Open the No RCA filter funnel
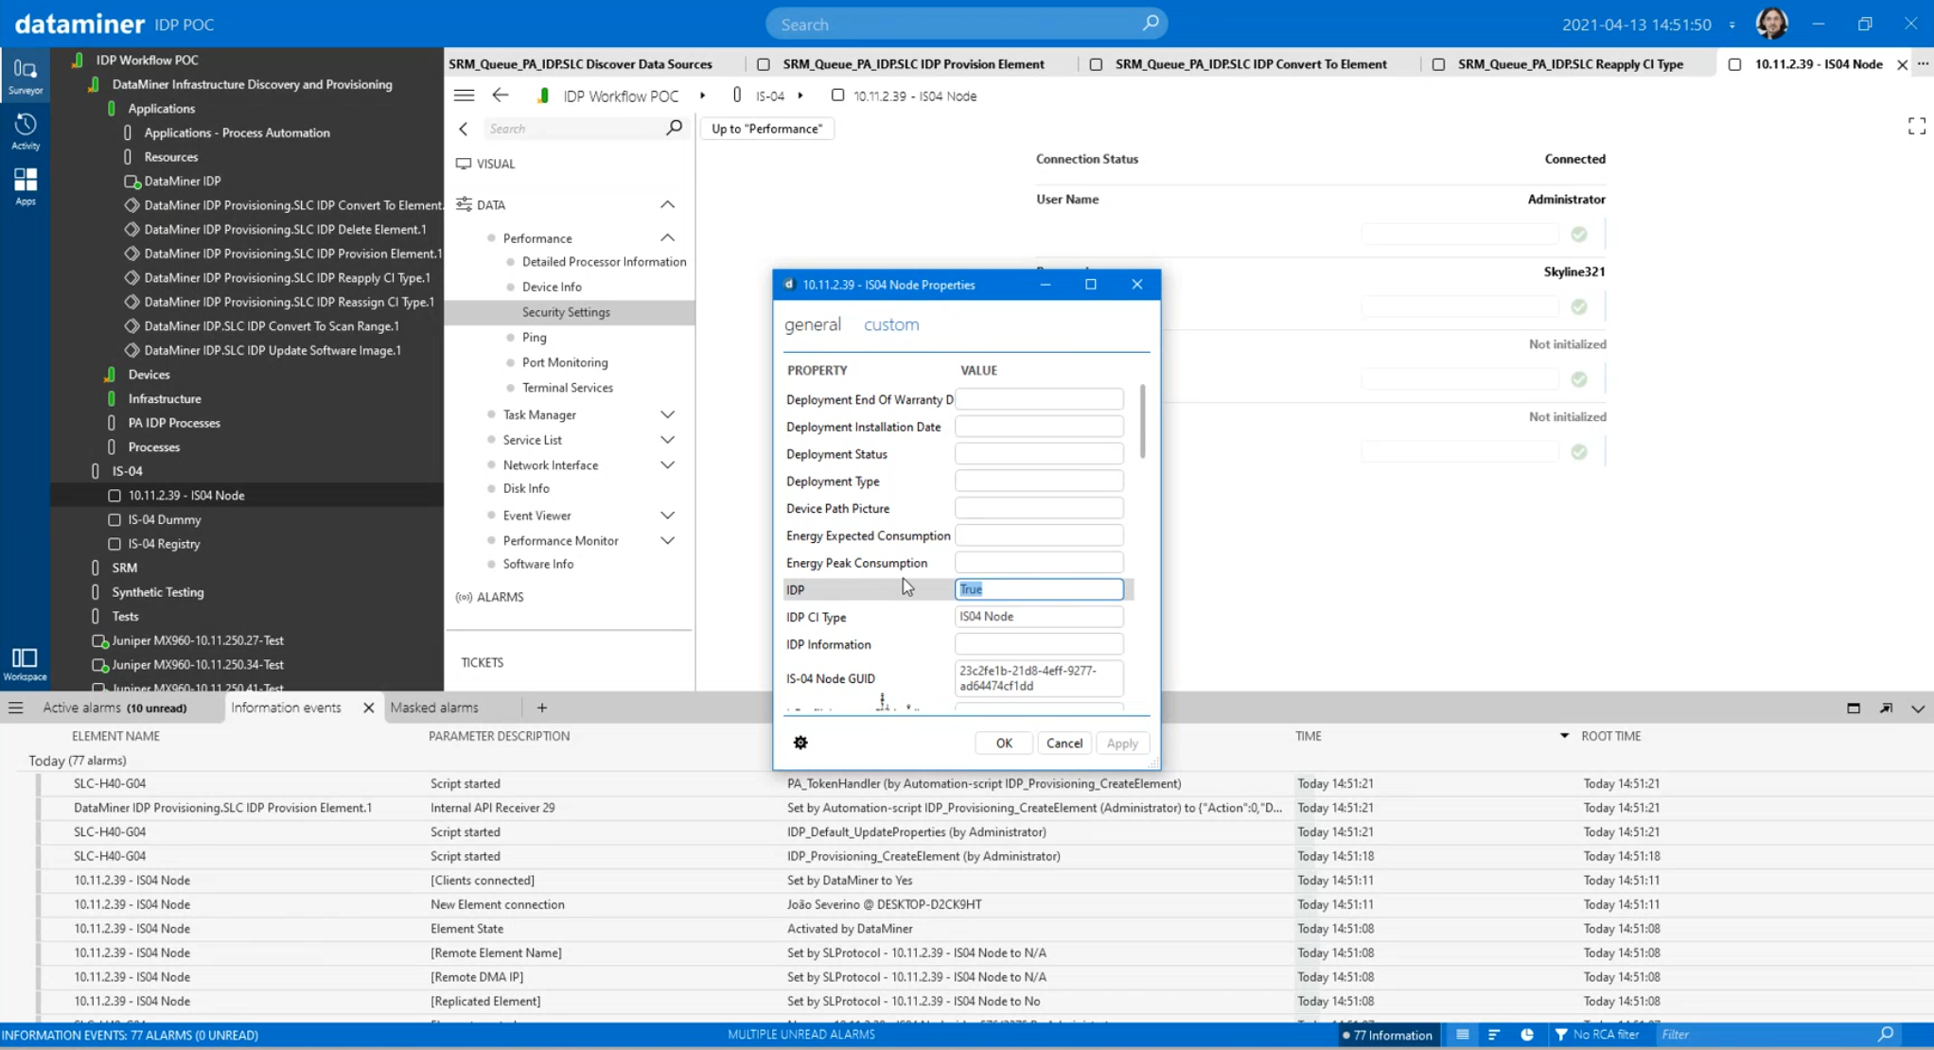 [1561, 1035]
